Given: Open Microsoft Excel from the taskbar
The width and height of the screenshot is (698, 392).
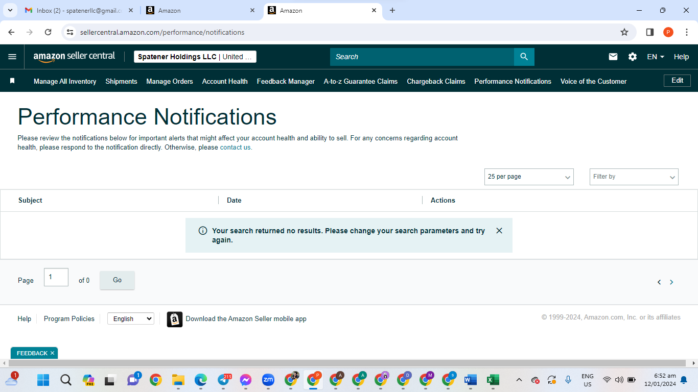Looking at the screenshot, I should tap(493, 380).
